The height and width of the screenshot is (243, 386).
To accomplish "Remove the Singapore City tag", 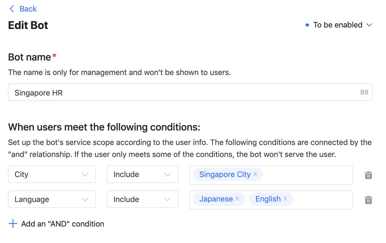I will pyautogui.click(x=255, y=174).
